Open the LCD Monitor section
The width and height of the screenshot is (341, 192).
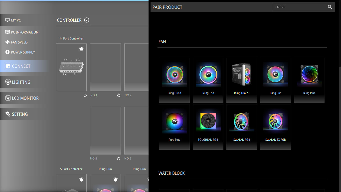(x=25, y=98)
